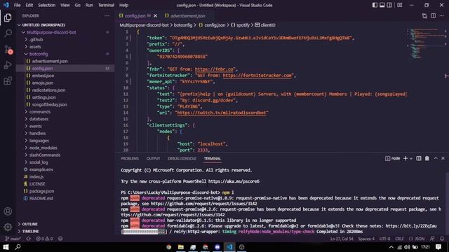Click the Windows Start button
The height and width of the screenshot is (252, 449).
point(6,247)
